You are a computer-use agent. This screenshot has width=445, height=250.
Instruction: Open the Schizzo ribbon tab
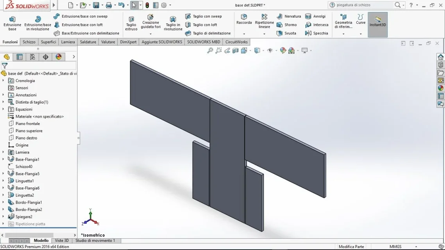(x=29, y=42)
